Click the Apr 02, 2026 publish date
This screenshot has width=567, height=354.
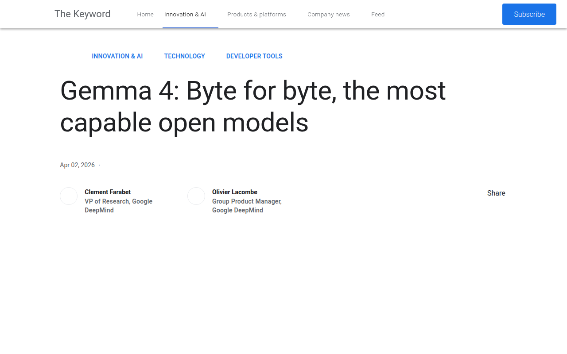click(78, 165)
